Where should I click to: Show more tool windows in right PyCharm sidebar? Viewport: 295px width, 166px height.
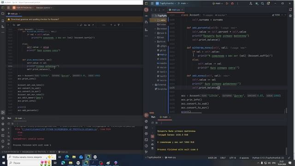(146, 36)
